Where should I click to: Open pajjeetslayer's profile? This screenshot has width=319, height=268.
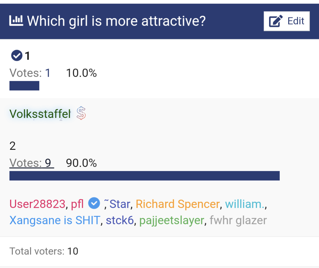tap(172, 221)
